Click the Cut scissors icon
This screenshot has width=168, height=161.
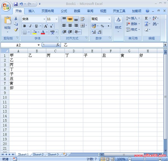pyautogui.click(x=16, y=18)
